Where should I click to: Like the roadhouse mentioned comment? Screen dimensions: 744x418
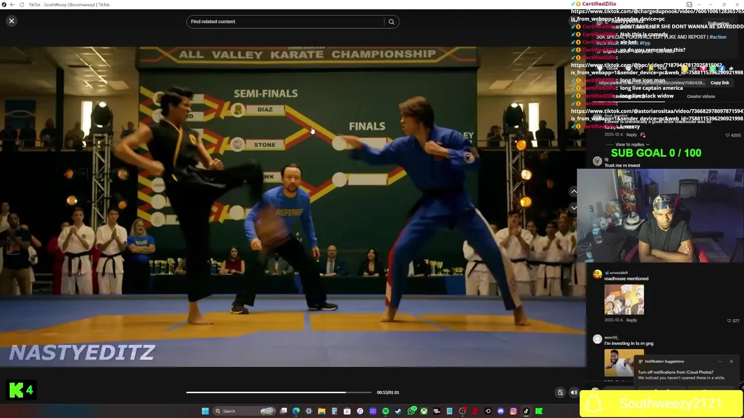click(x=729, y=320)
